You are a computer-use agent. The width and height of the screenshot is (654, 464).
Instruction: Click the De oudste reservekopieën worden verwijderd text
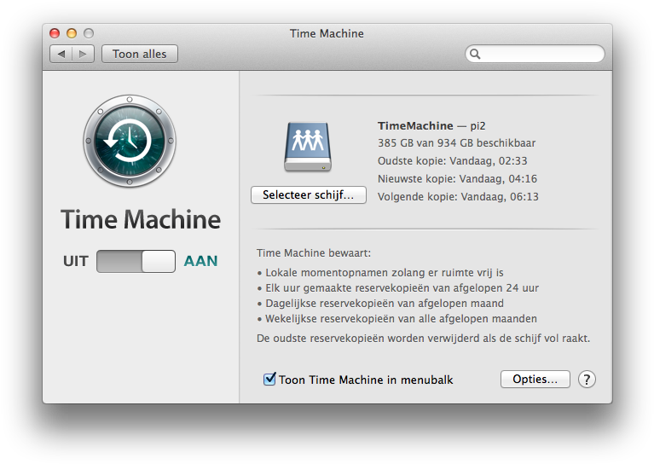423,338
